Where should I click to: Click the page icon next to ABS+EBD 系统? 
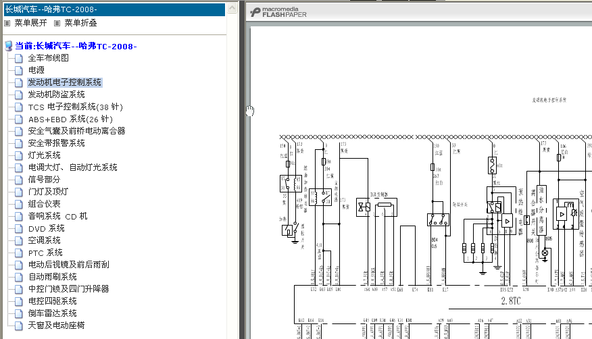18,119
